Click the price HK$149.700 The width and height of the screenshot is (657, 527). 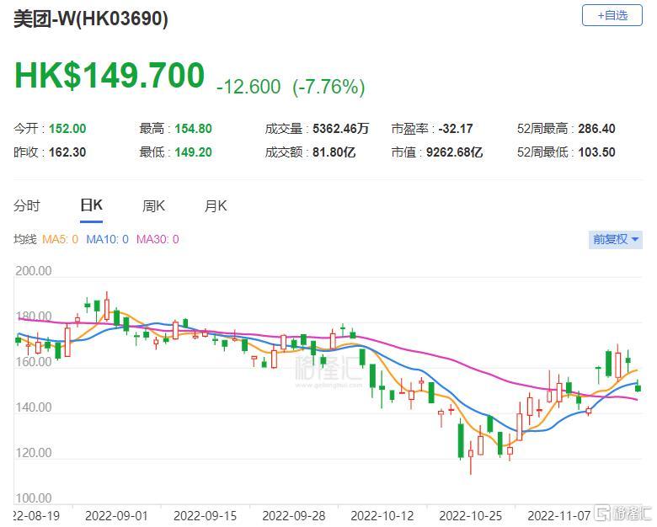109,76
